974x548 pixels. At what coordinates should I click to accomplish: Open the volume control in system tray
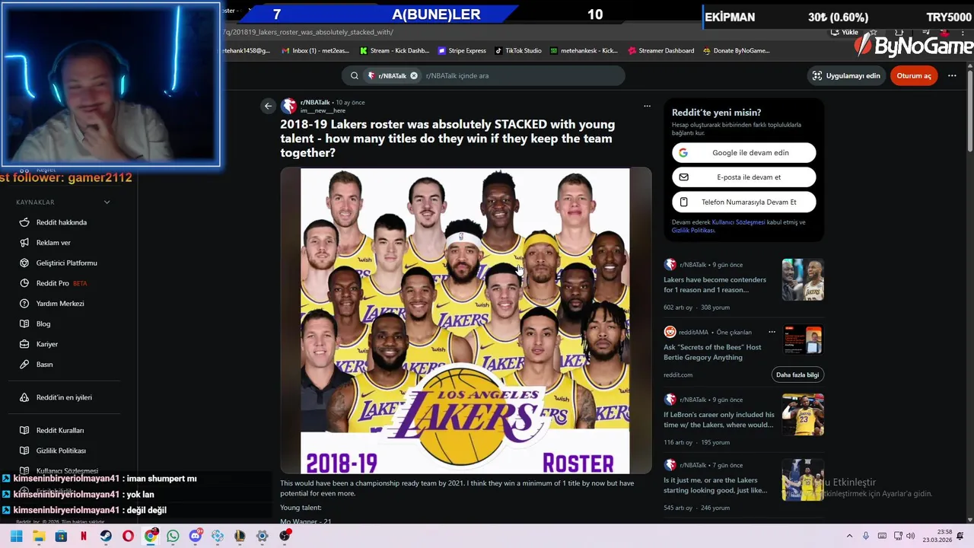[x=911, y=536]
